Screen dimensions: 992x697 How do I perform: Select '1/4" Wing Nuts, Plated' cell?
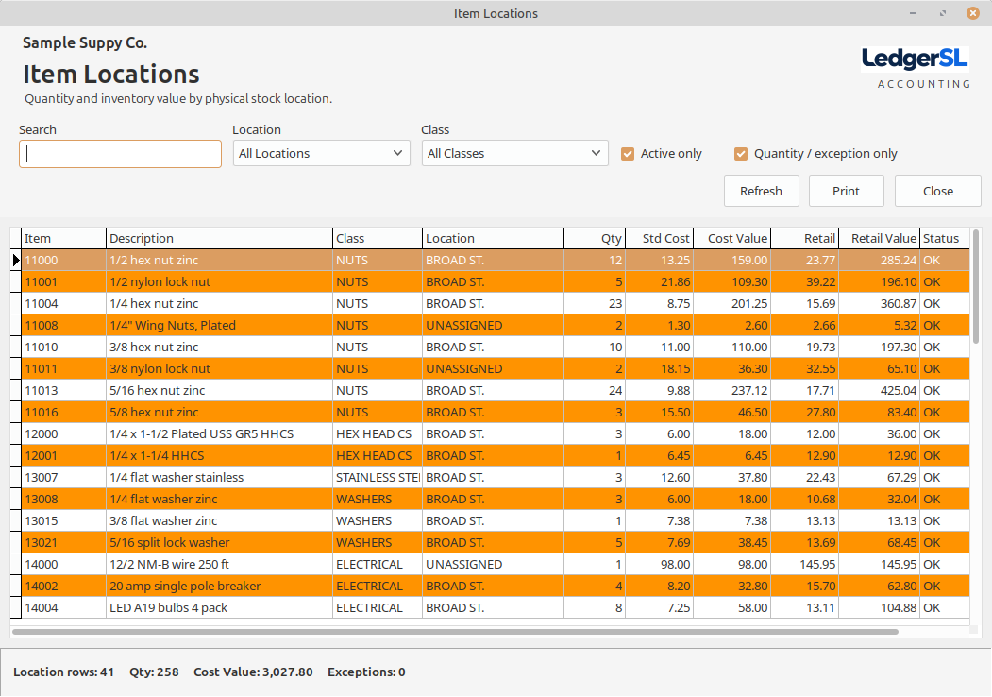point(220,326)
